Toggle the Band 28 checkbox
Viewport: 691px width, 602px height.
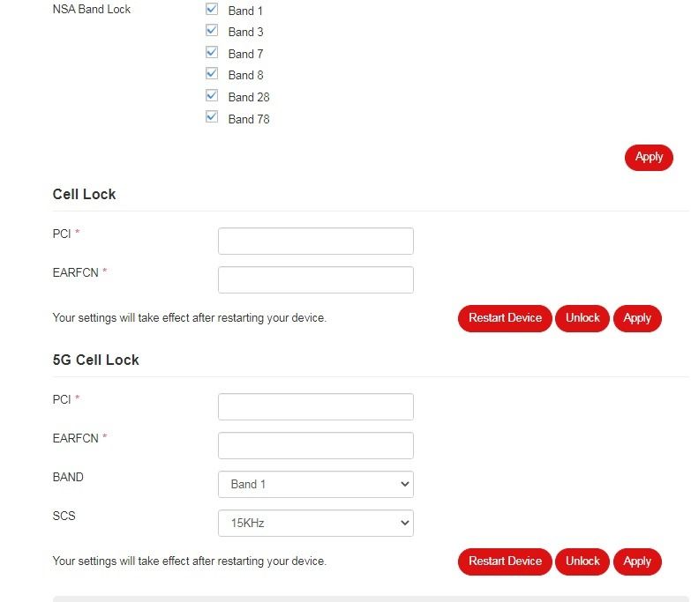point(212,96)
